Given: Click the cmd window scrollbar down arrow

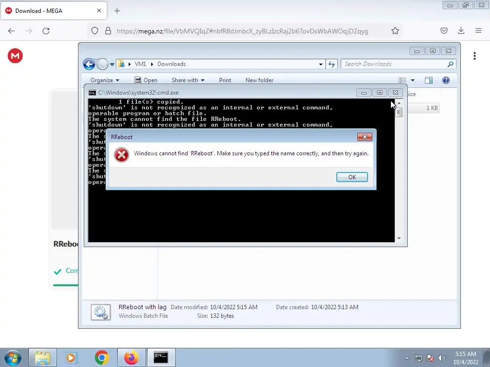Looking at the screenshot, I should click(399, 238).
